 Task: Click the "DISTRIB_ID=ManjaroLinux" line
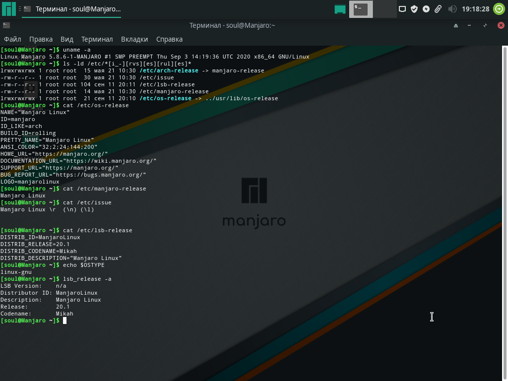tap(40, 238)
